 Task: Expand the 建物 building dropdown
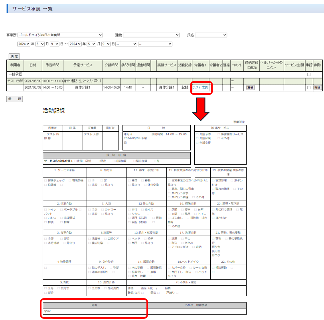(x=151, y=35)
